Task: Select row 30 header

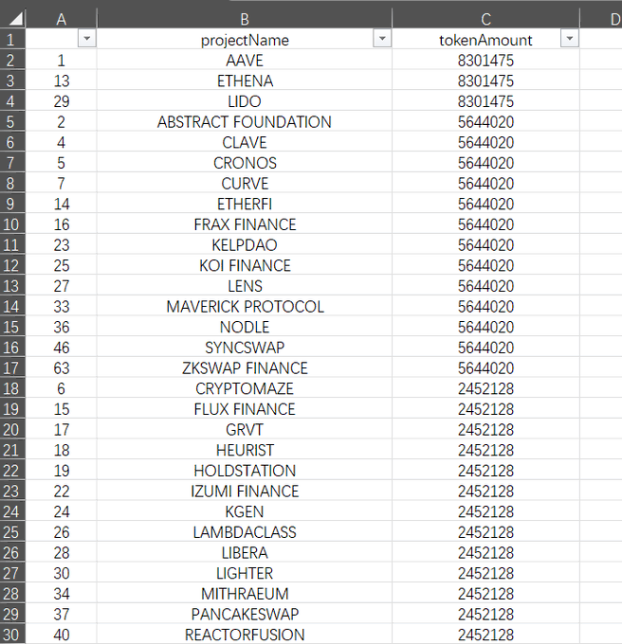Action: [12, 635]
